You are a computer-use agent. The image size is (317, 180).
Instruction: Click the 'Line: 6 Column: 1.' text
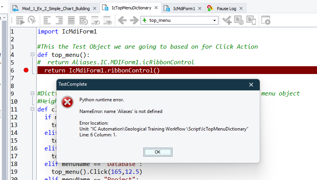point(98,135)
